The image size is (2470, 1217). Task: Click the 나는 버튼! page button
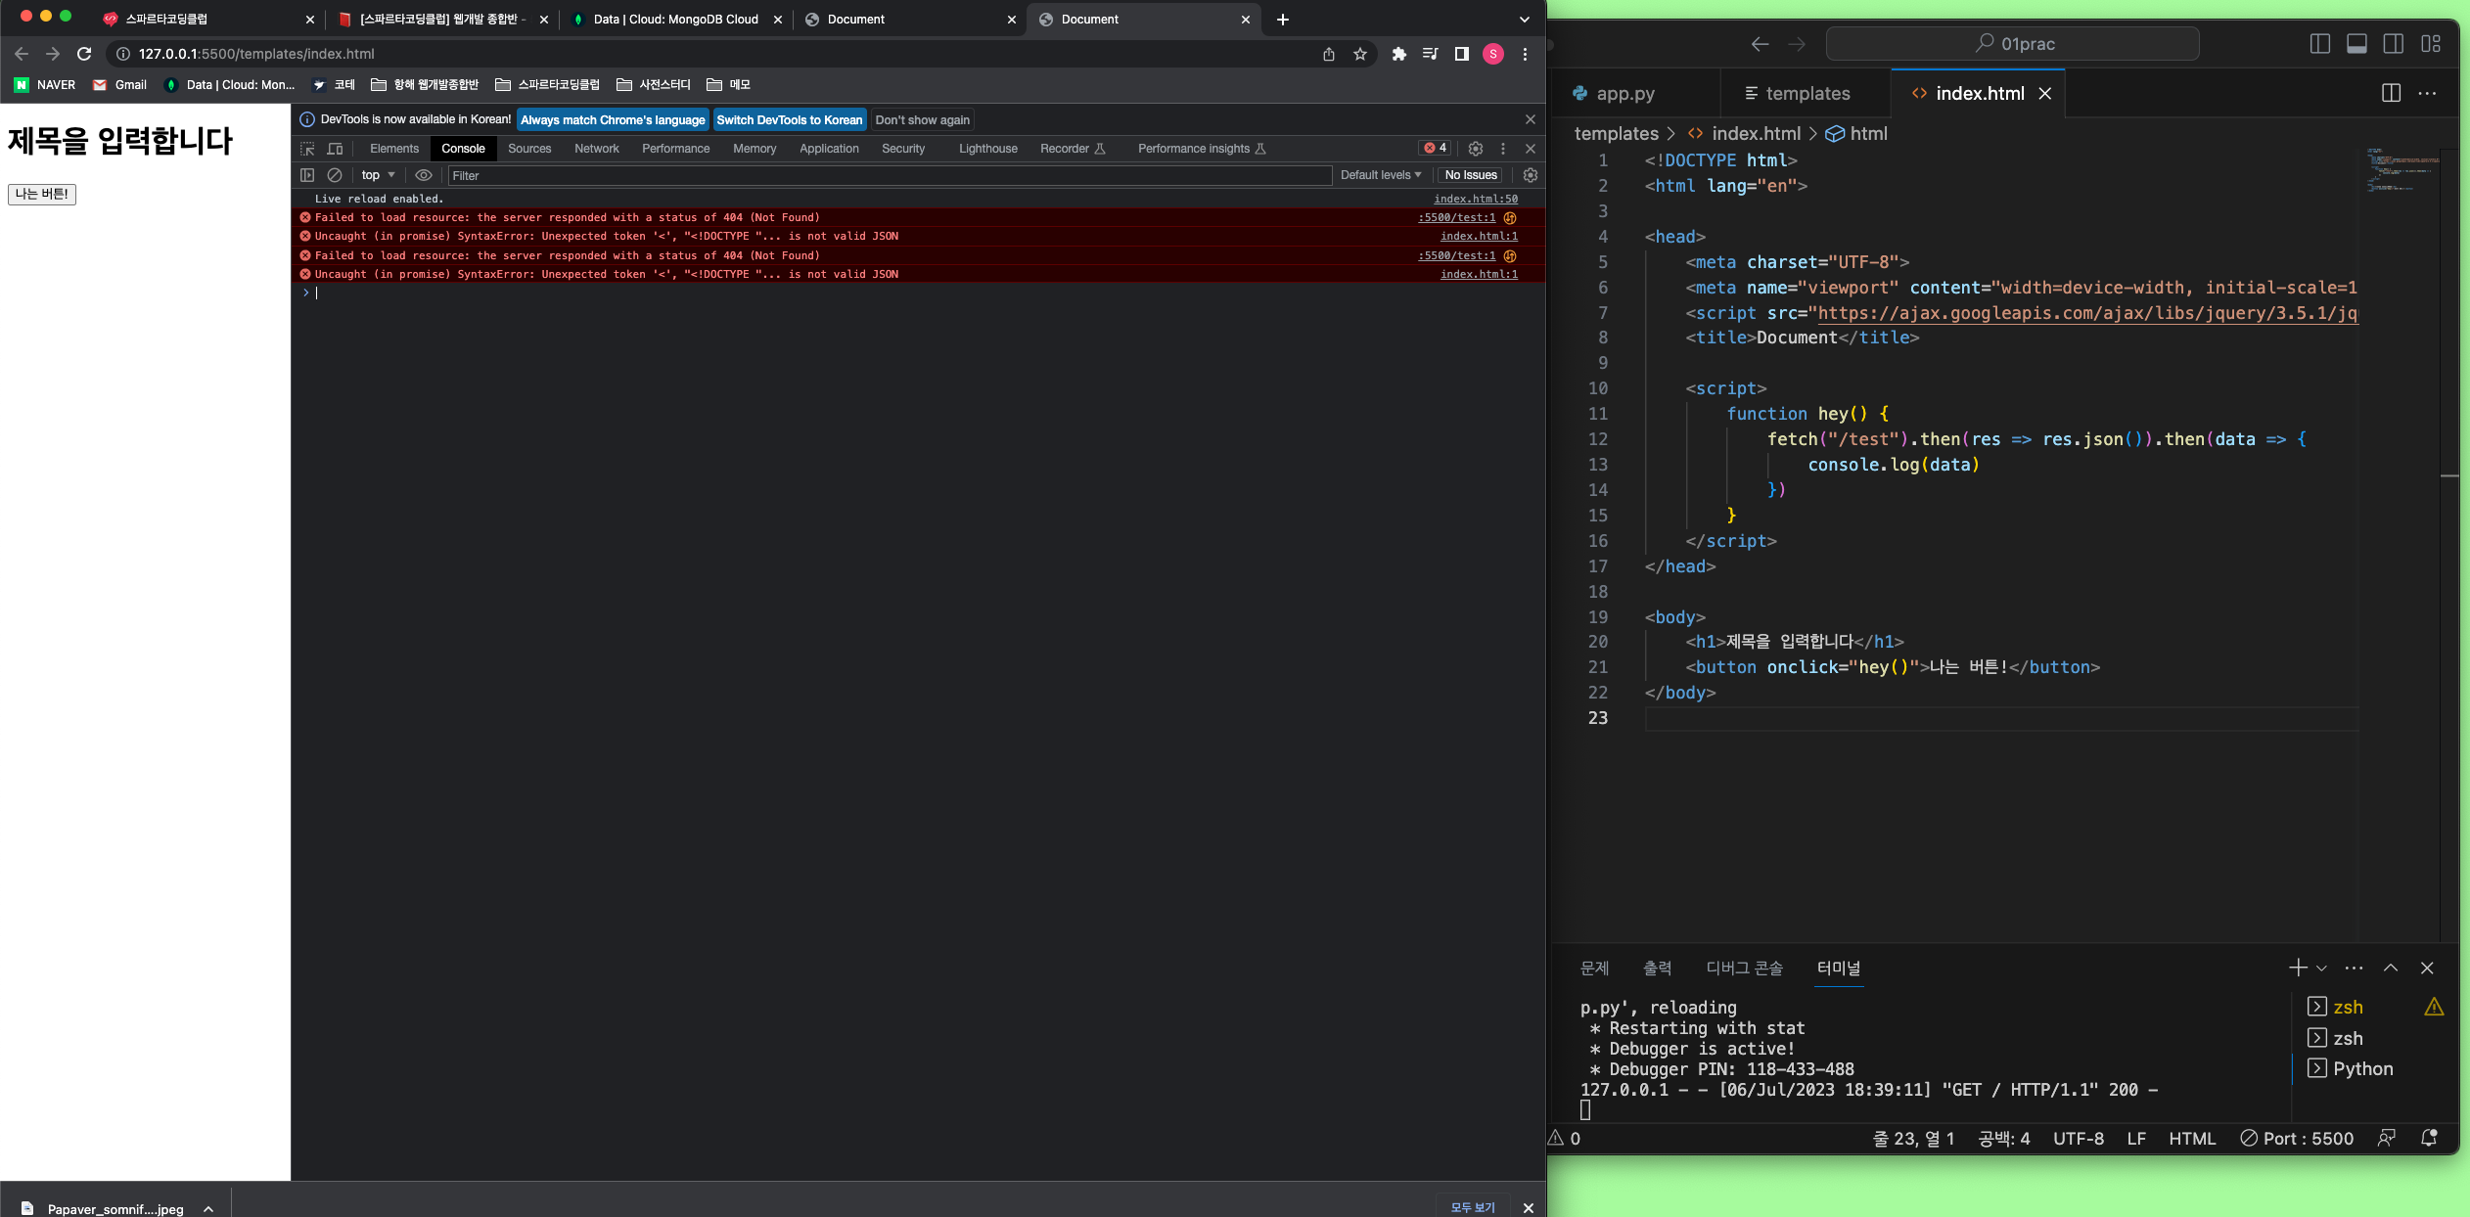tap(42, 194)
